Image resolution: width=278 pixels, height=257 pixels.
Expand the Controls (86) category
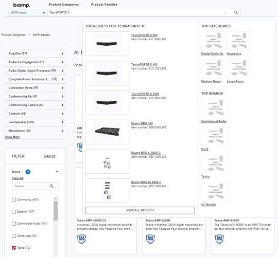point(35,114)
